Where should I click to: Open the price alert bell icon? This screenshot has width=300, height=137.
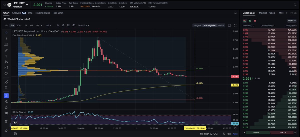[x=235, y=13]
